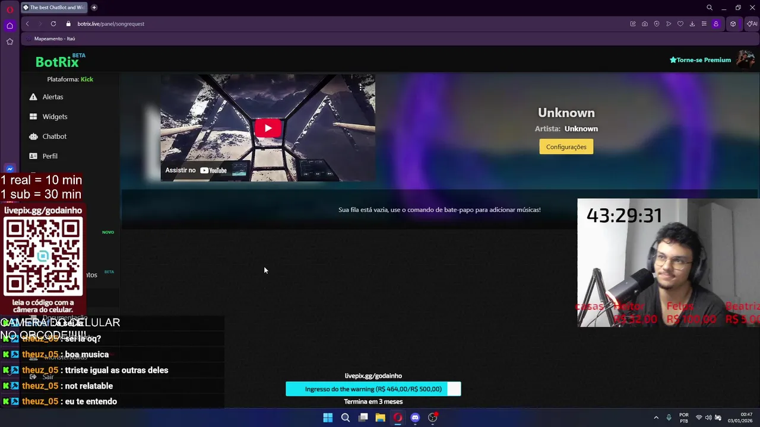Click the Chatbot robot icon in sidebar
This screenshot has height=427, width=760.
(33, 136)
